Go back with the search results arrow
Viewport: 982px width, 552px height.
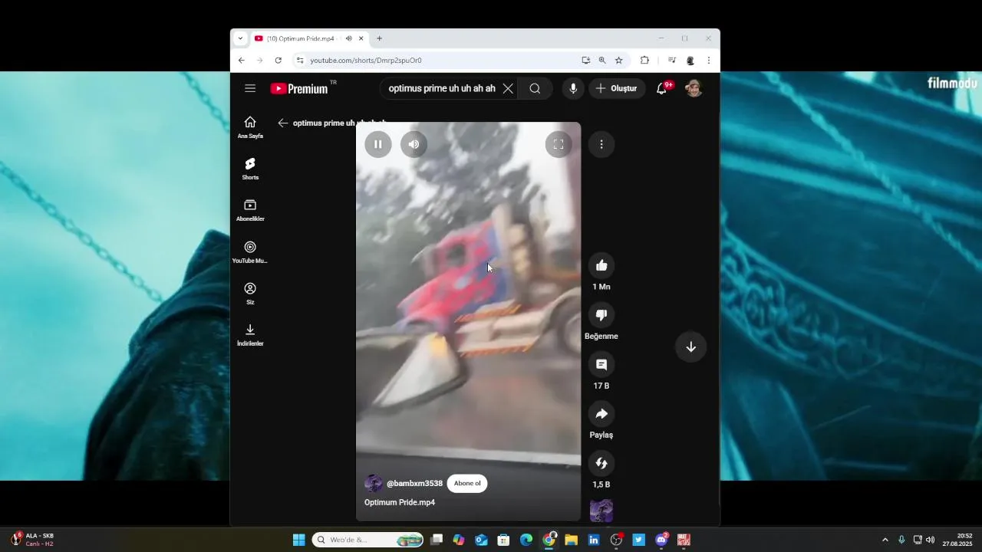pos(283,123)
